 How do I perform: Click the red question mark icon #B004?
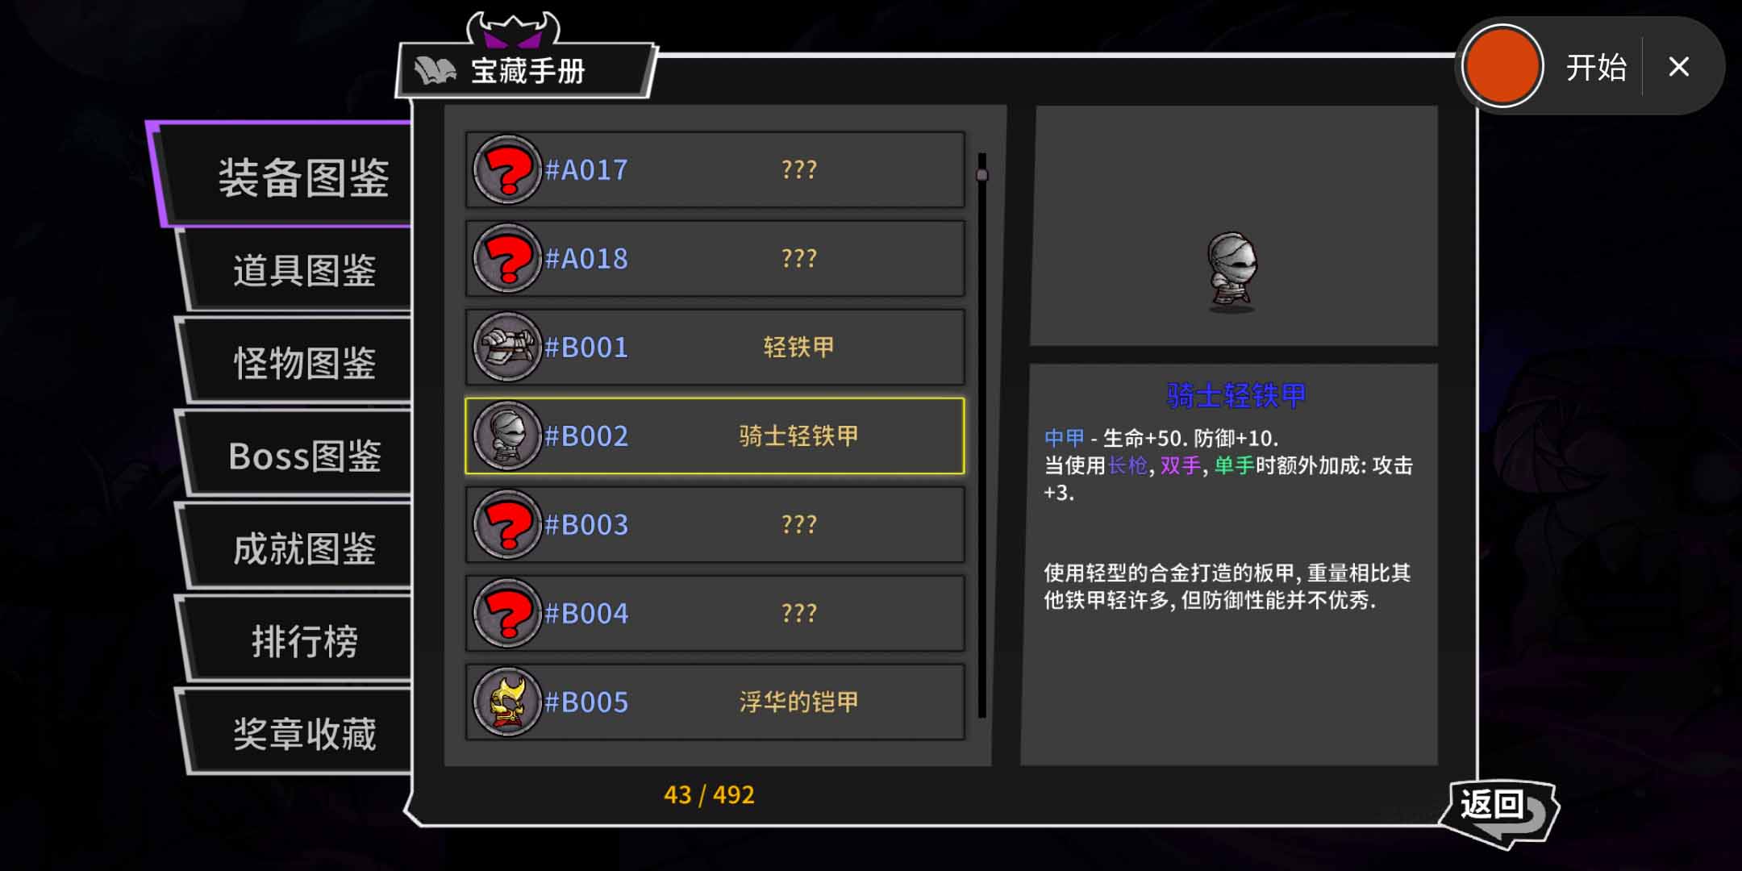(x=507, y=613)
